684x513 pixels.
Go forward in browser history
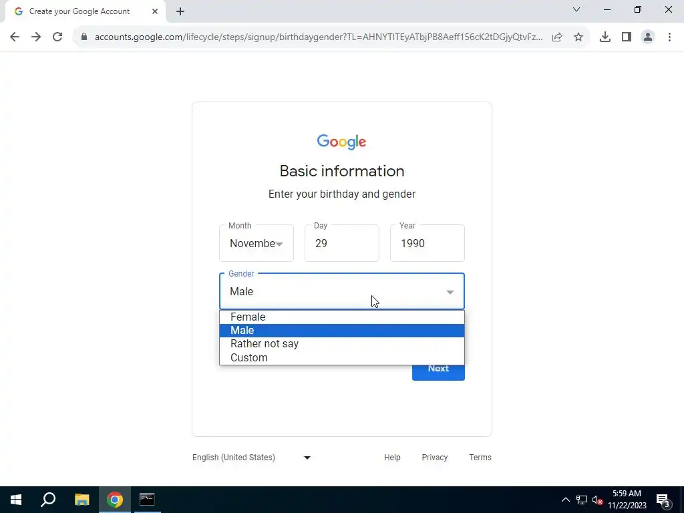(36, 37)
